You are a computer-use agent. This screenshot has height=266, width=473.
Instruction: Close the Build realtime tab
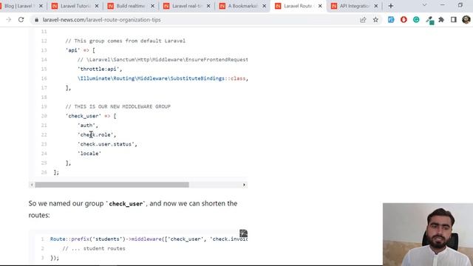[152, 6]
